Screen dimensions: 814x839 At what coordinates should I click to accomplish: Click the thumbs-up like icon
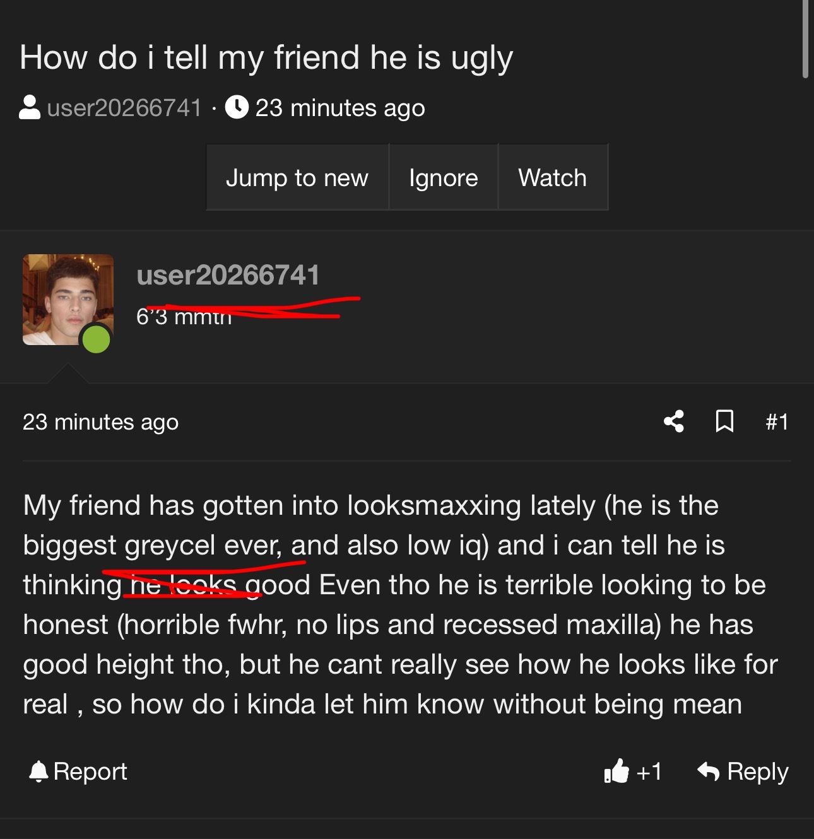click(616, 771)
